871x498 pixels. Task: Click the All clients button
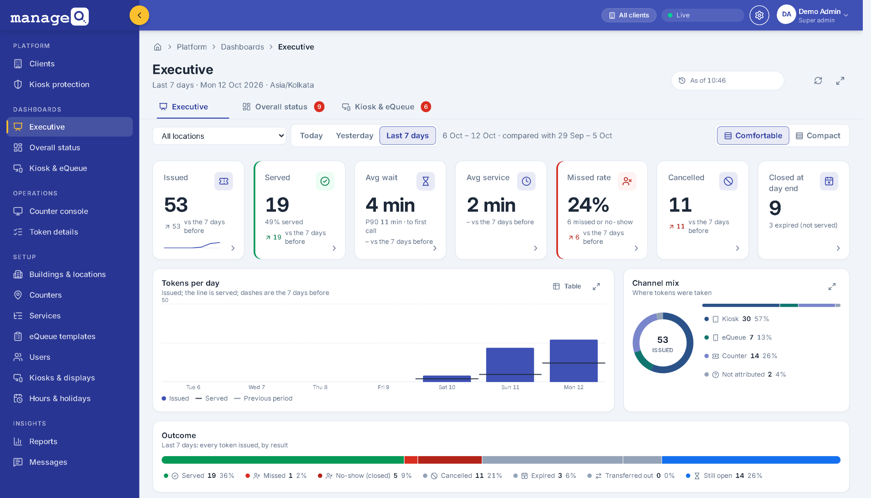click(628, 15)
